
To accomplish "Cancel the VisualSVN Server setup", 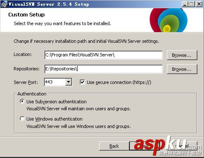I will pos(182,146).
